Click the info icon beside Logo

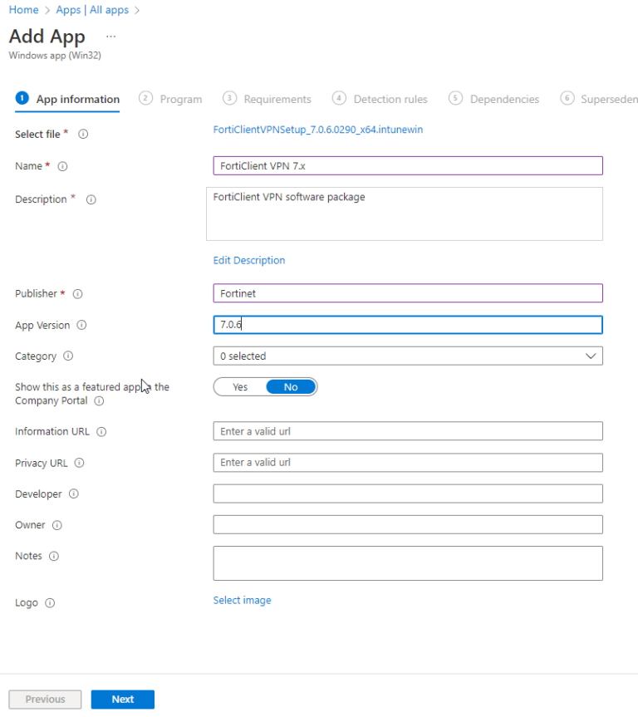tap(49, 602)
